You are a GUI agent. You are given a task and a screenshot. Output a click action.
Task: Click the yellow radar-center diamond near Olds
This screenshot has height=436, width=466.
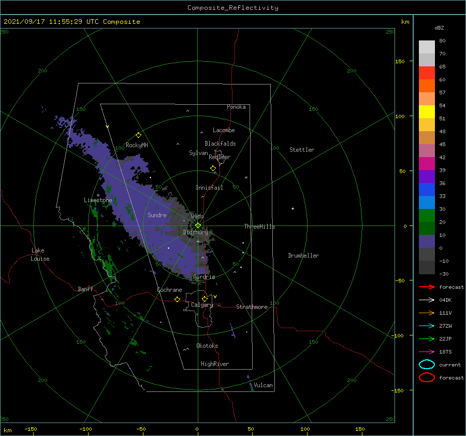tap(198, 226)
